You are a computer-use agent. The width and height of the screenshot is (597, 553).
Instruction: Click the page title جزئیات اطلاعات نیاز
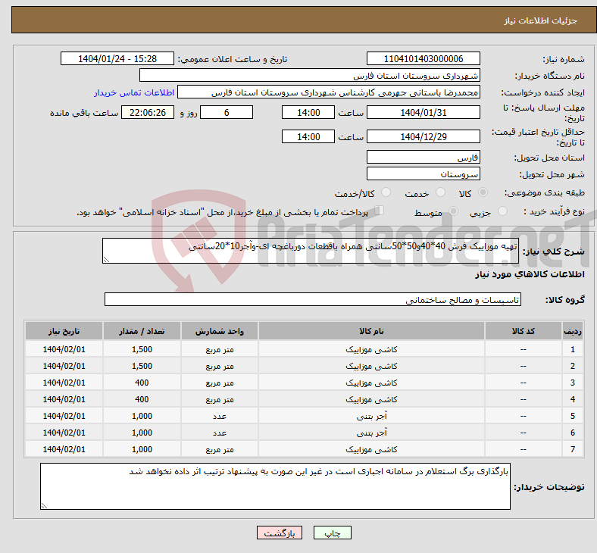click(541, 20)
